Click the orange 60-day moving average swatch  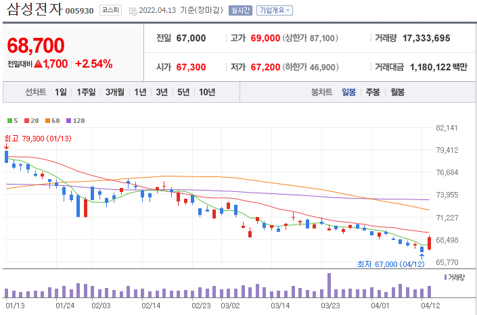point(47,121)
